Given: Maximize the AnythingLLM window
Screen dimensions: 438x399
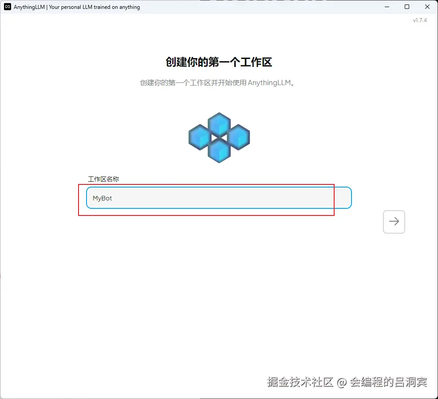Looking at the screenshot, I should click(407, 7).
